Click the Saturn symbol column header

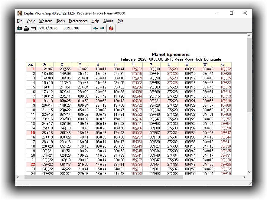(151, 65)
